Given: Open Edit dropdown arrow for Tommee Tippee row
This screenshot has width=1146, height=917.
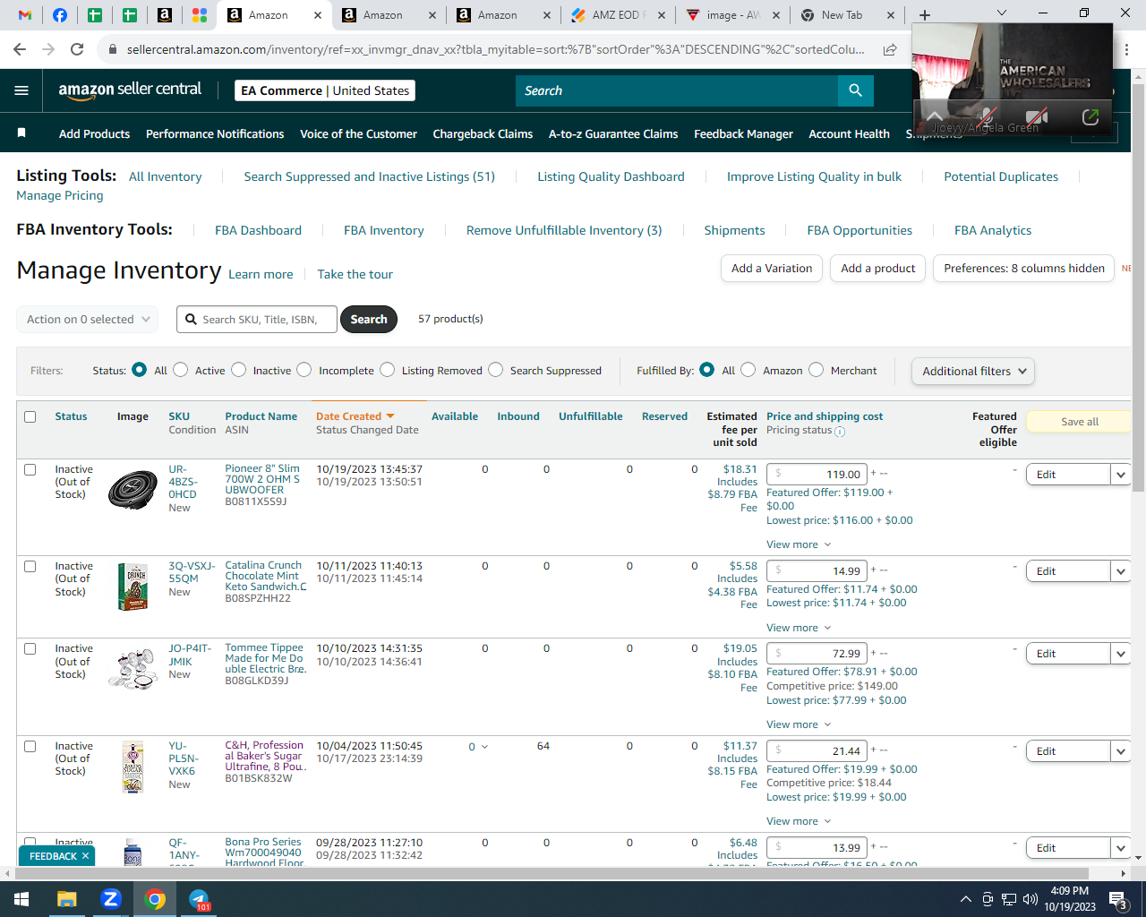Looking at the screenshot, I should [1121, 654].
